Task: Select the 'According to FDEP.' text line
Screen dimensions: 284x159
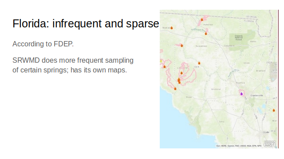Action: pyautogui.click(x=43, y=44)
